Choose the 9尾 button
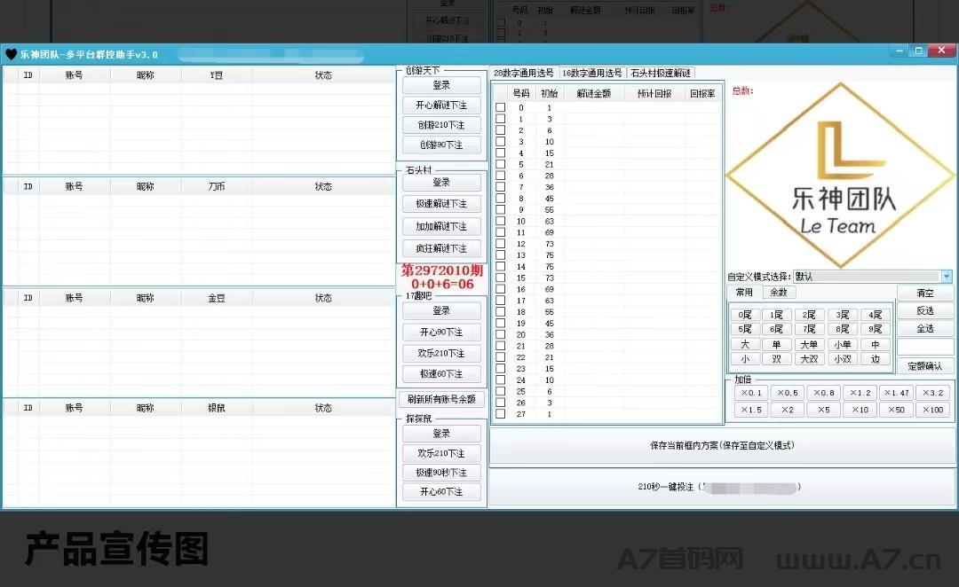The width and height of the screenshot is (959, 587). coord(876,329)
